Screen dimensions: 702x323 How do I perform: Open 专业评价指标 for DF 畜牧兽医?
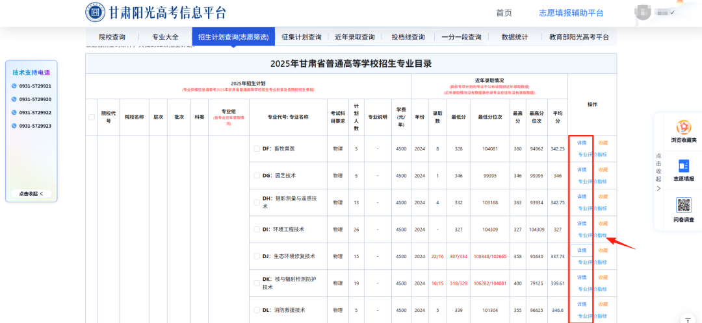click(x=592, y=154)
